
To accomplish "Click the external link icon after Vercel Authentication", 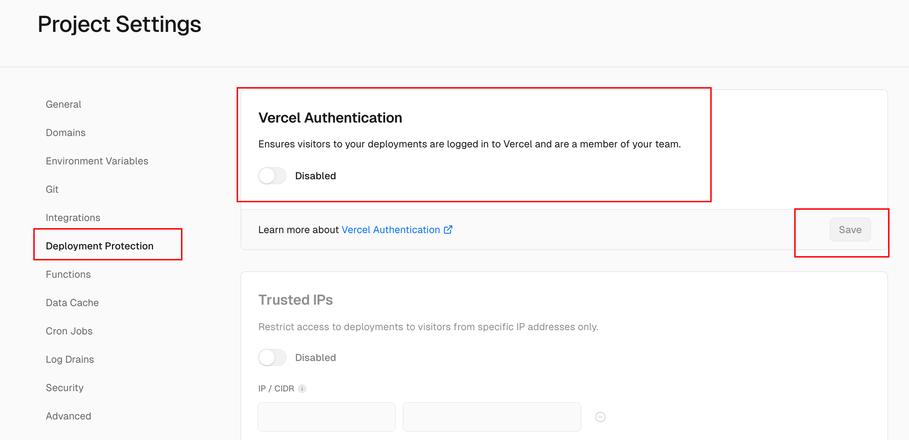I will click(448, 230).
